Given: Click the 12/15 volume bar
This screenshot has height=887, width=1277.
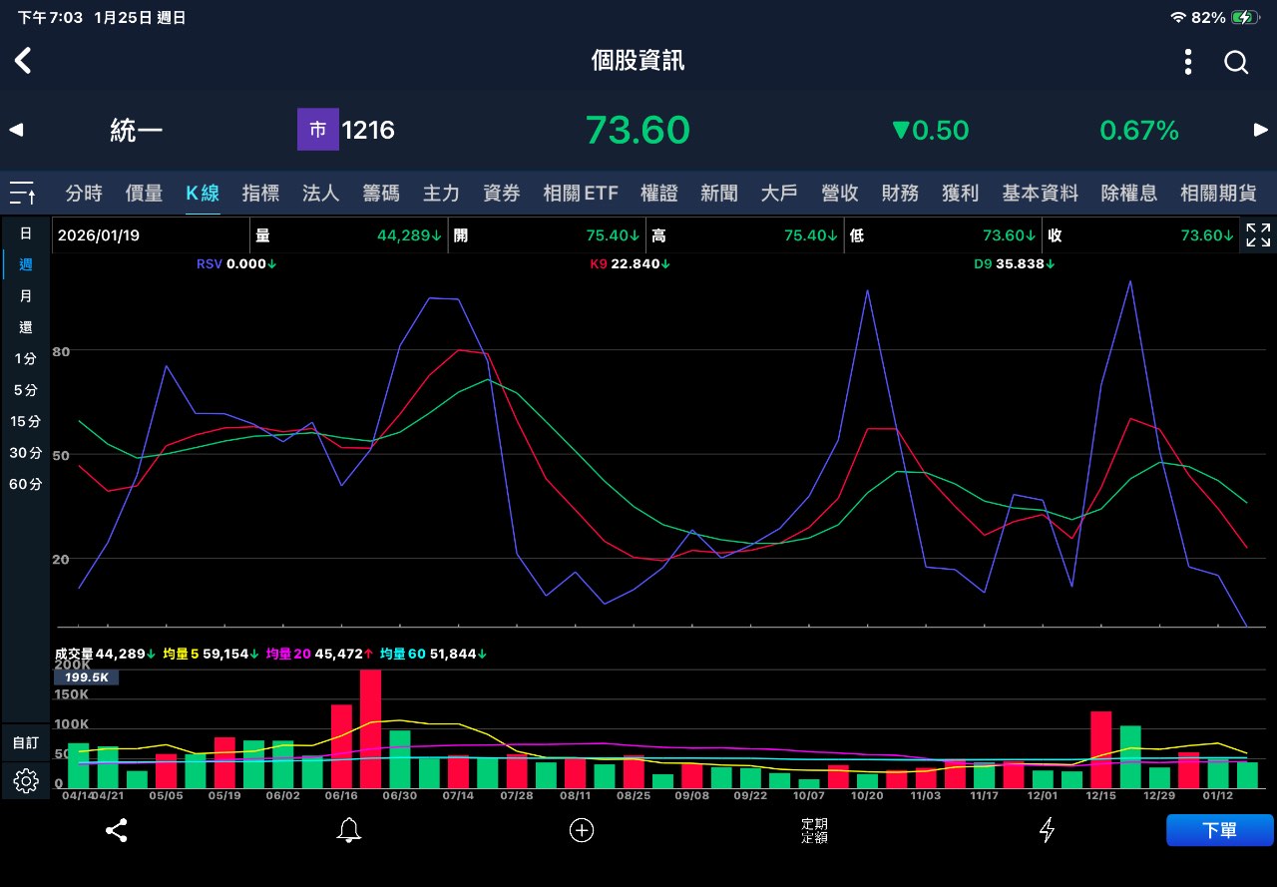Looking at the screenshot, I should coord(1101,750).
